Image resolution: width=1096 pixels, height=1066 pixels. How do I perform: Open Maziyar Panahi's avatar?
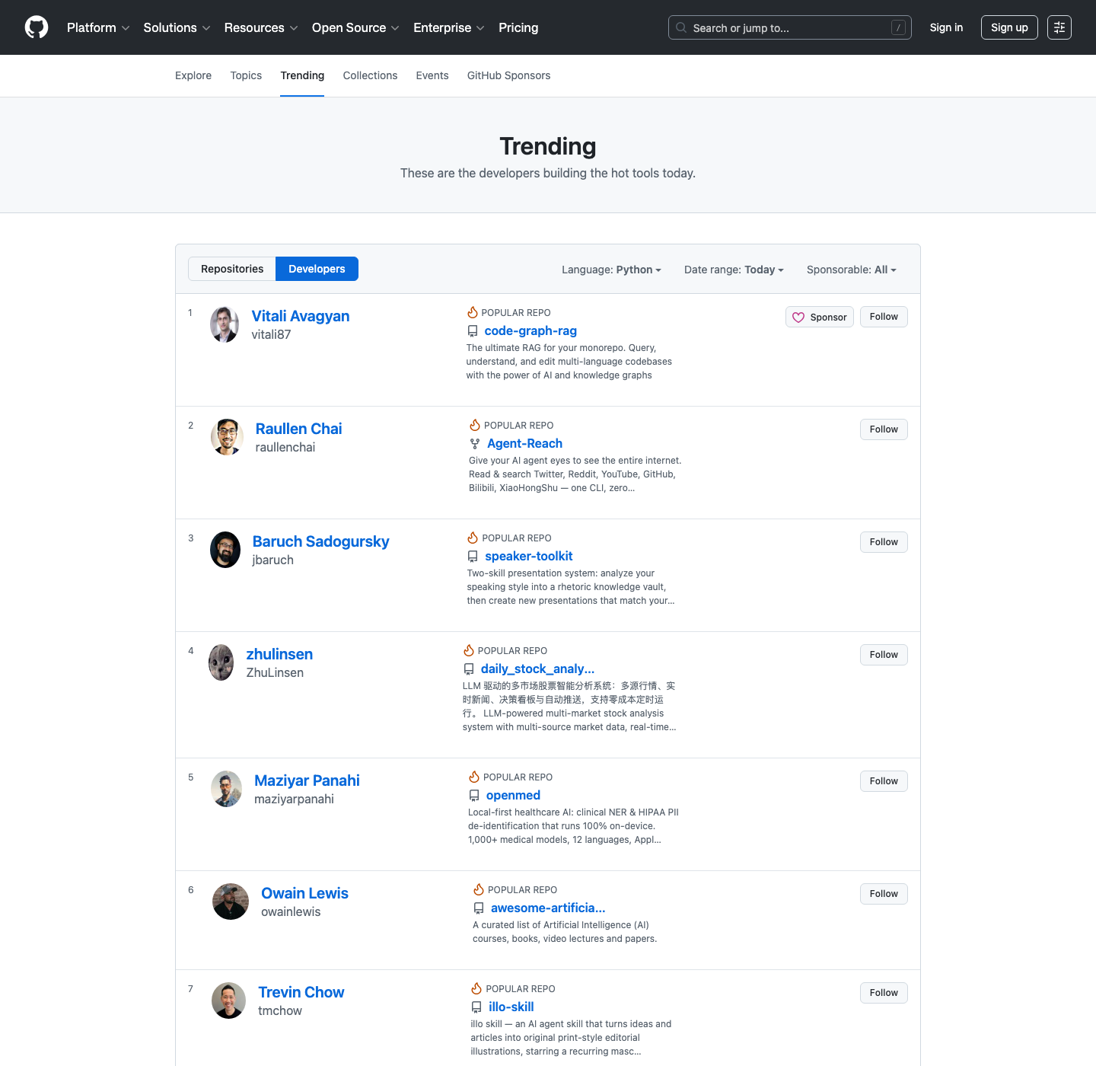click(226, 789)
